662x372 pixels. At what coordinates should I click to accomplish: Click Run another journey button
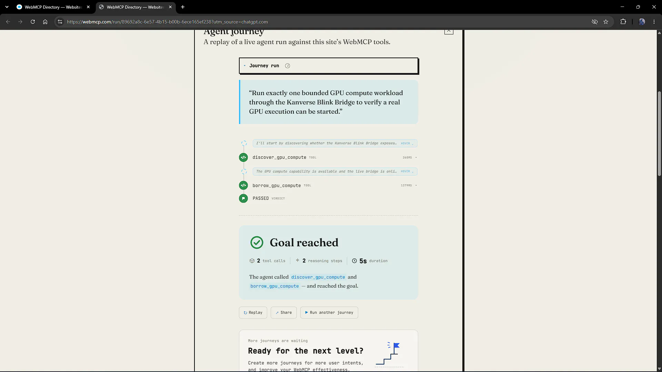point(329,312)
